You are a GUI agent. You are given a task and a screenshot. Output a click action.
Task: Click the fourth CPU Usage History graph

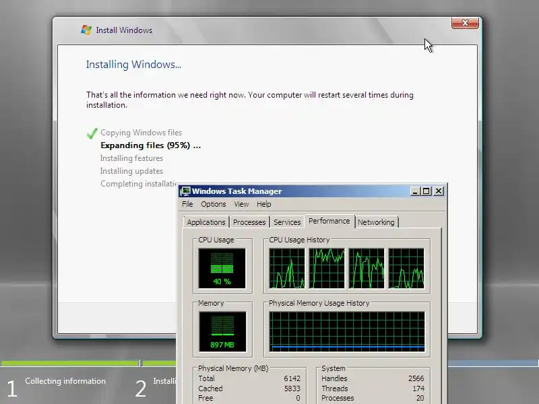click(x=406, y=268)
